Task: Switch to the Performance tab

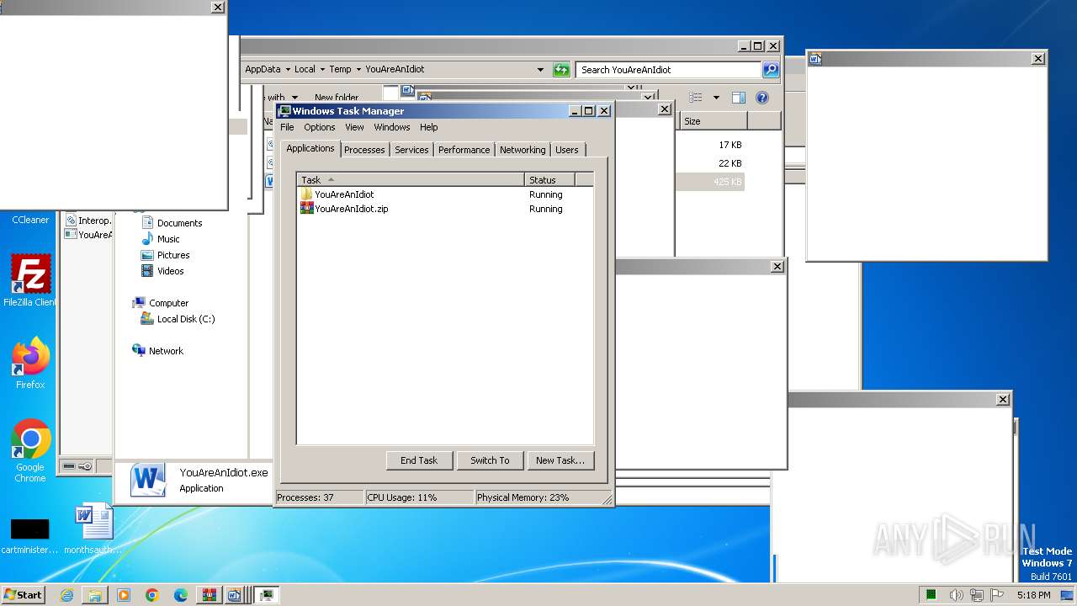Action: [464, 150]
